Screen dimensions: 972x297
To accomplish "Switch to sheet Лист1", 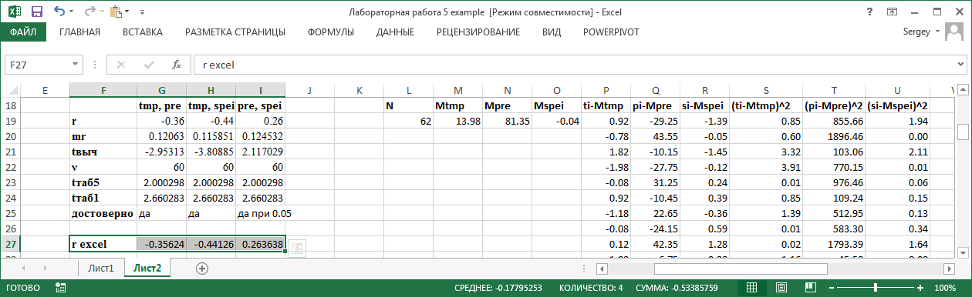I will click(x=100, y=269).
